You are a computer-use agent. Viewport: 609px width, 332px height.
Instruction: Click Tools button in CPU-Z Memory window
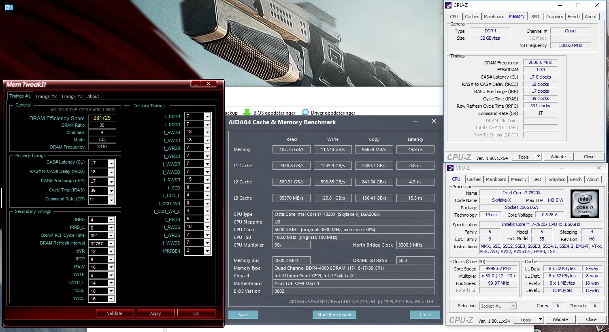click(523, 157)
